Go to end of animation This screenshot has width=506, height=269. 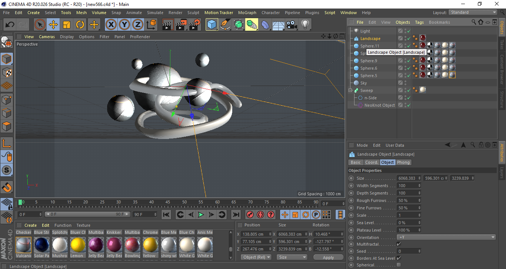coord(236,215)
